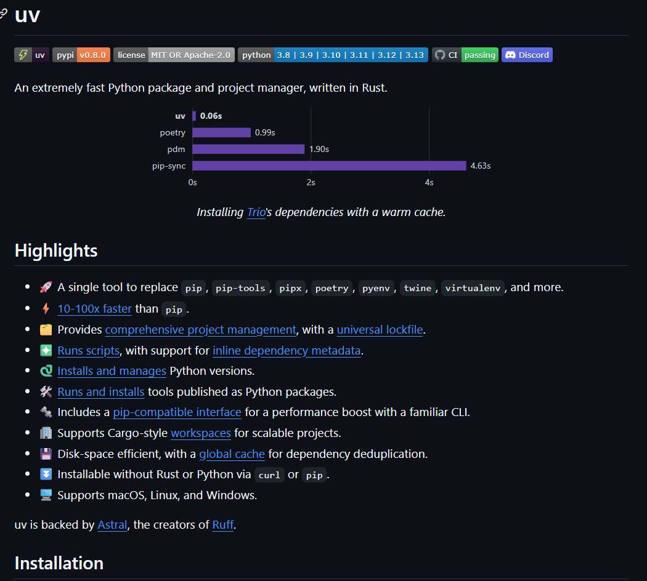This screenshot has height=581, width=647.
Task: Visit the Ruff link
Action: pos(223,524)
